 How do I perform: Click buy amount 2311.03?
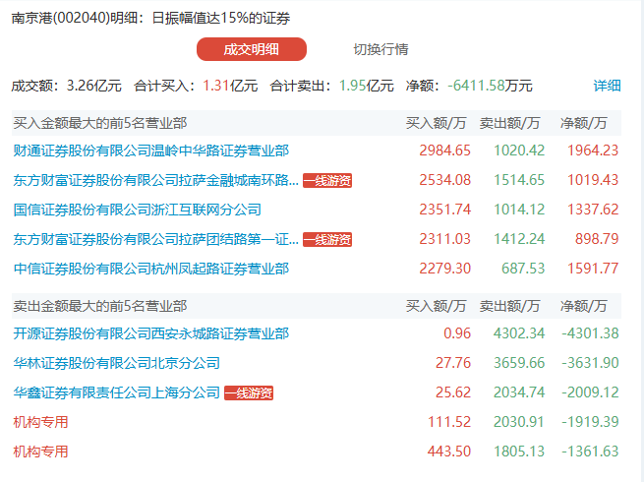click(x=444, y=239)
